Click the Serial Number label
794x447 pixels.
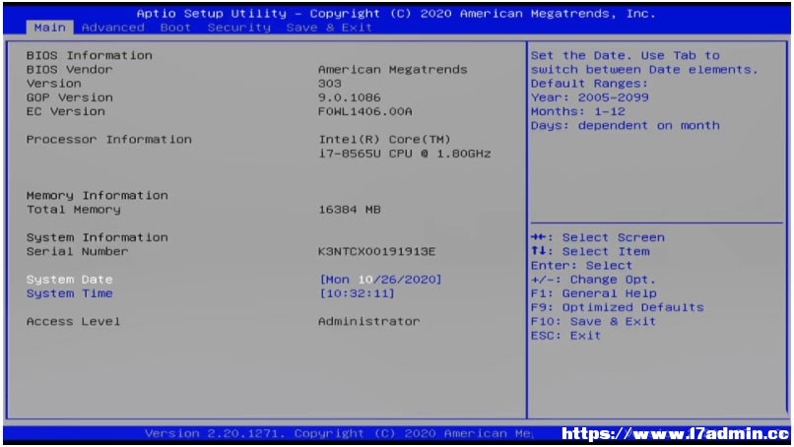pyautogui.click(x=77, y=252)
